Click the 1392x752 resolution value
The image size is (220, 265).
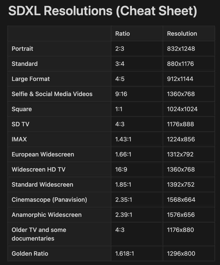coord(181,185)
